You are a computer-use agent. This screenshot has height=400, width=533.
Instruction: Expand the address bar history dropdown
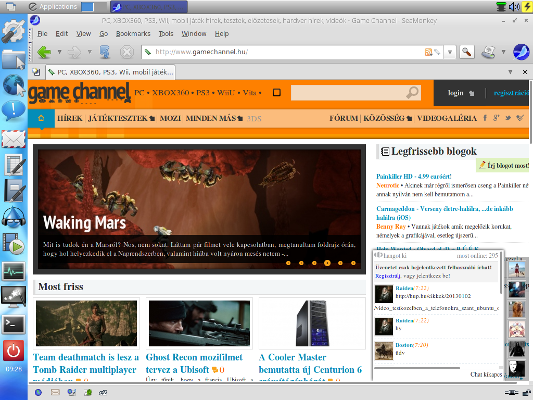coord(450,53)
